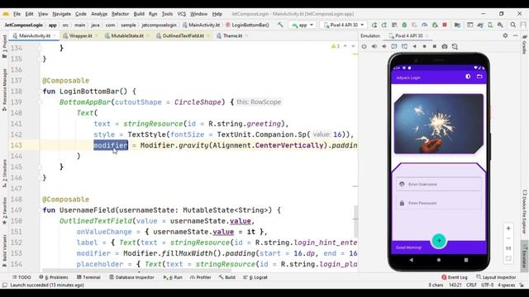This screenshot has width=529, height=297.
Task: Click the Debug app bug icon
Action: 404,25
